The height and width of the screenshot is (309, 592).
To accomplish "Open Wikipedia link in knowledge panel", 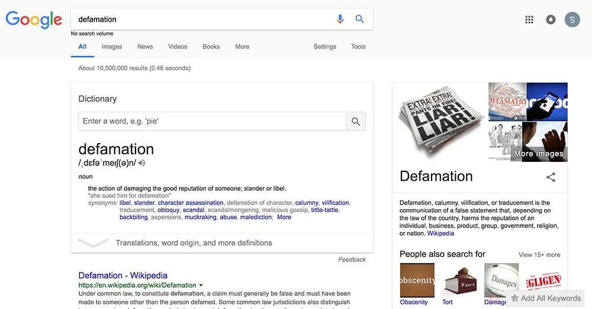I will coord(440,233).
